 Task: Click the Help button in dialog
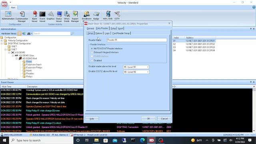coord(92,119)
